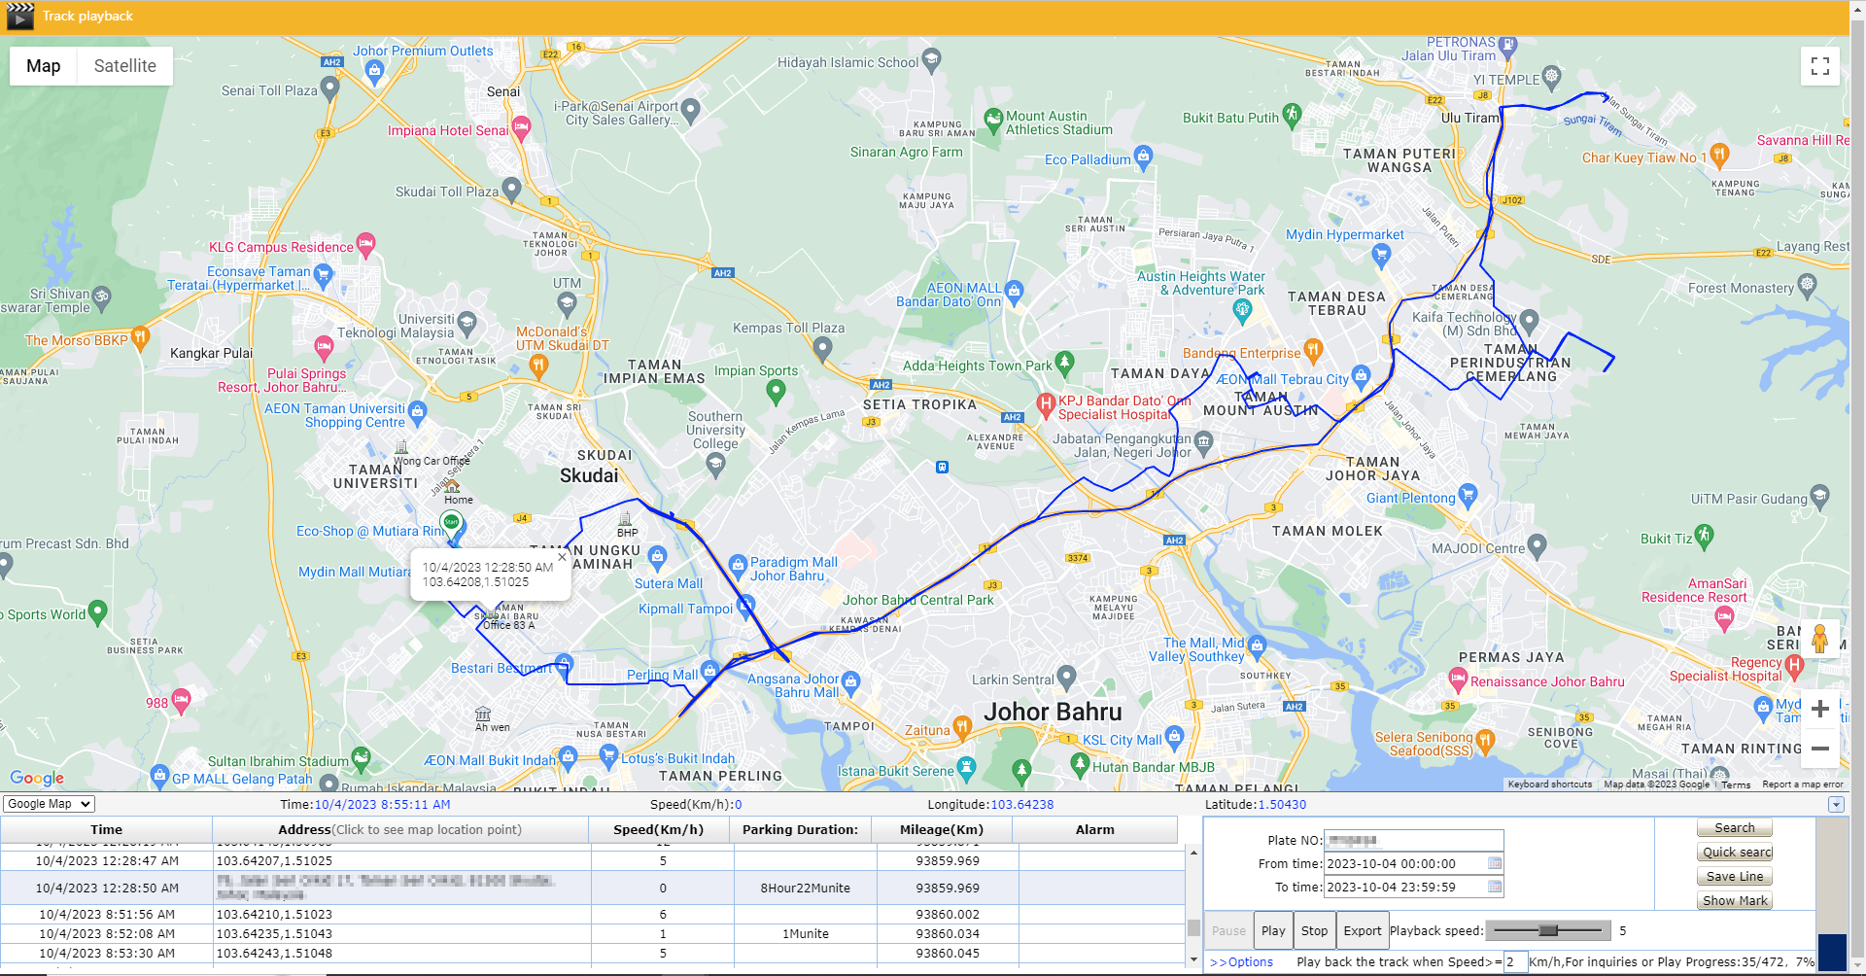Open the Google Map type dropdown
1866x976 pixels.
click(x=49, y=804)
